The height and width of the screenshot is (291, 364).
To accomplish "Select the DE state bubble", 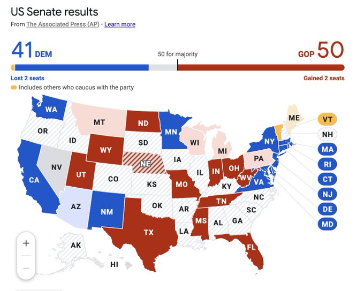I will coord(328,209).
